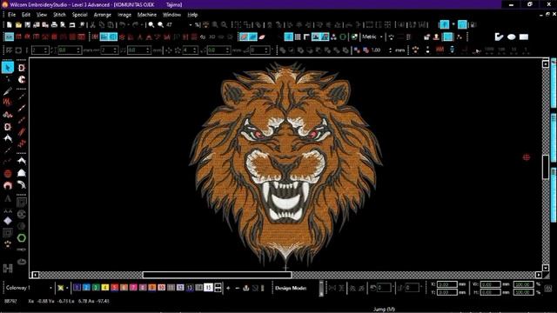This screenshot has width=557, height=313.
Task: Click the horizontal scrollbar thumb
Action: tap(217, 275)
